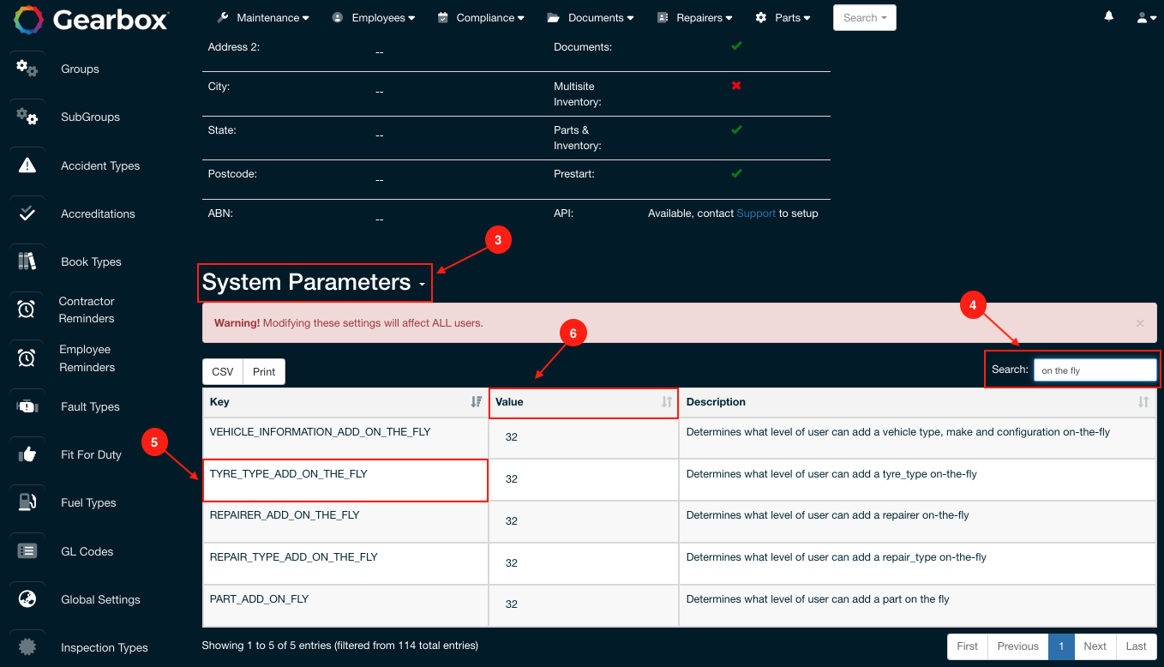Open Accreditations in the sidebar
This screenshot has width=1164, height=667.
tap(98, 213)
